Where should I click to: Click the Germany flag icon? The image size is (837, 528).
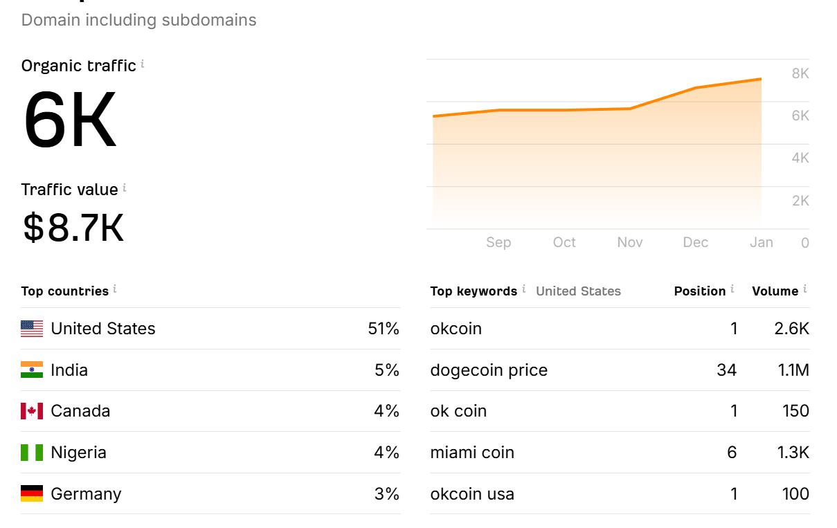tap(32, 494)
